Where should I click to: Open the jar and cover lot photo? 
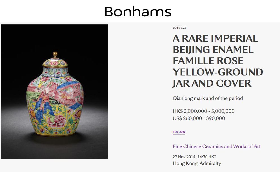pyautogui.click(x=54, y=91)
